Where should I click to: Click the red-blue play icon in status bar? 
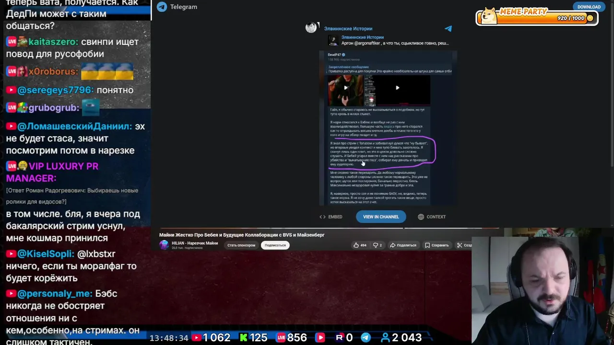[x=320, y=338]
